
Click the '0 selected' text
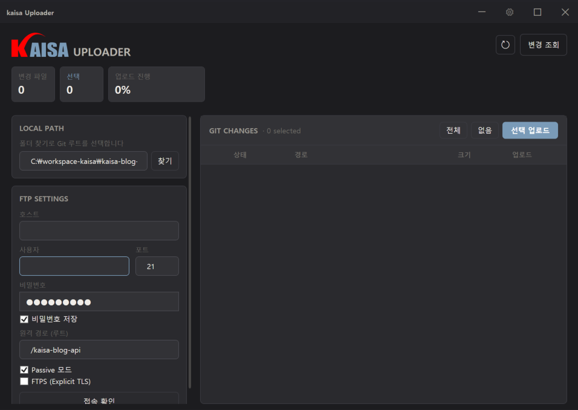pyautogui.click(x=284, y=131)
